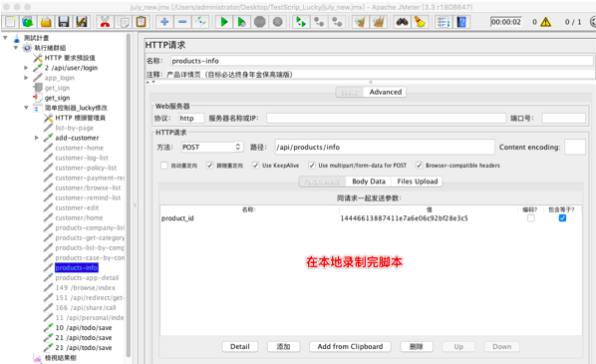
Task: Clear results with the single broom icon
Action: click(361, 22)
